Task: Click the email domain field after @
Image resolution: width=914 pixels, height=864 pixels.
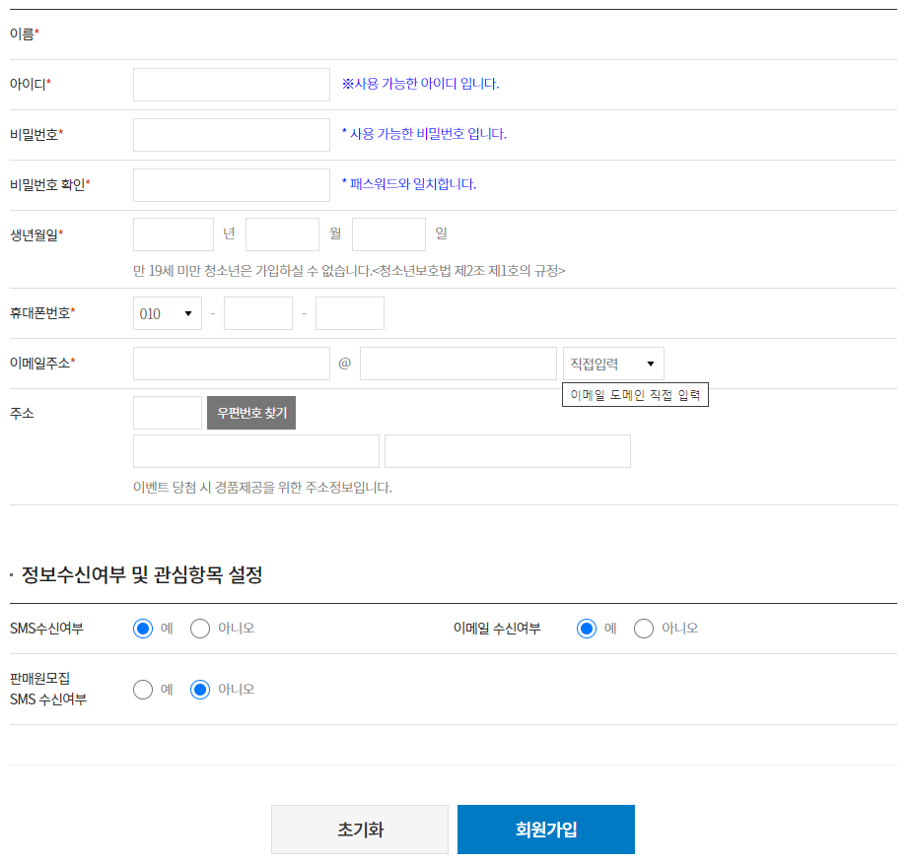Action: 458,364
